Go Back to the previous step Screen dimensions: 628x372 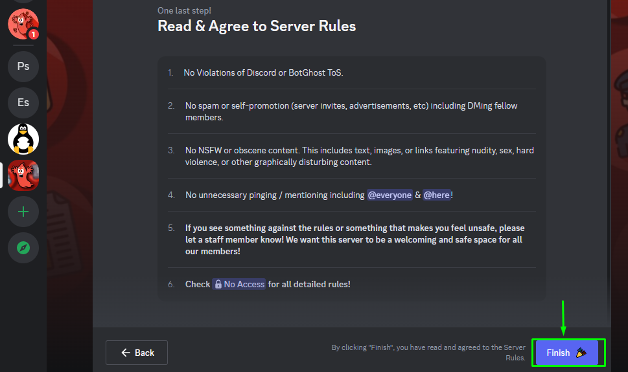point(137,353)
